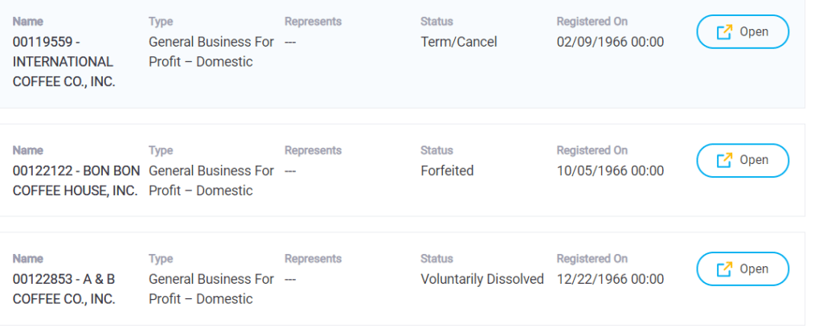The image size is (823, 328).
Task: Click business type of A & B Coffee Co.
Action: pos(211,289)
